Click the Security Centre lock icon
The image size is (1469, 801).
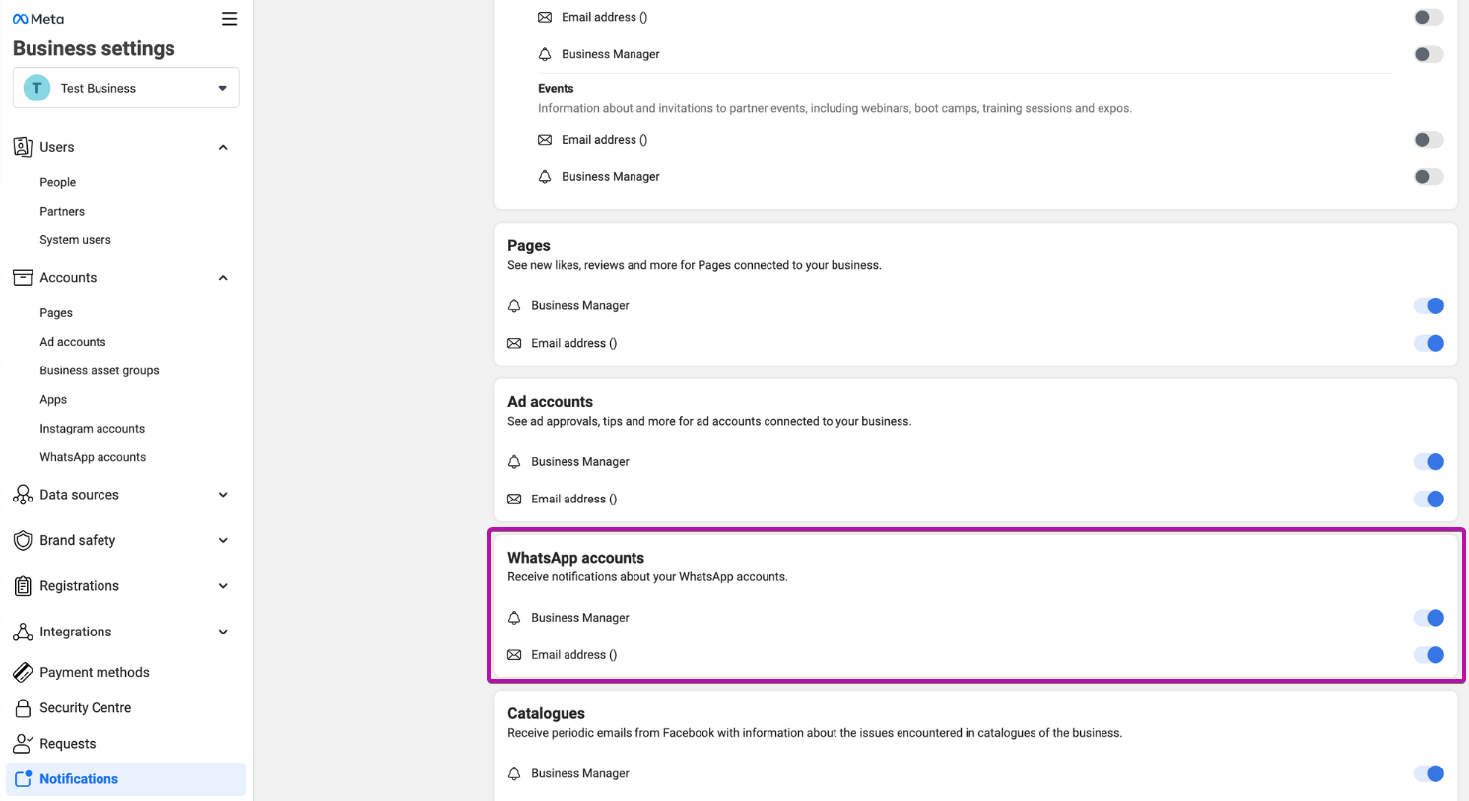(x=23, y=708)
